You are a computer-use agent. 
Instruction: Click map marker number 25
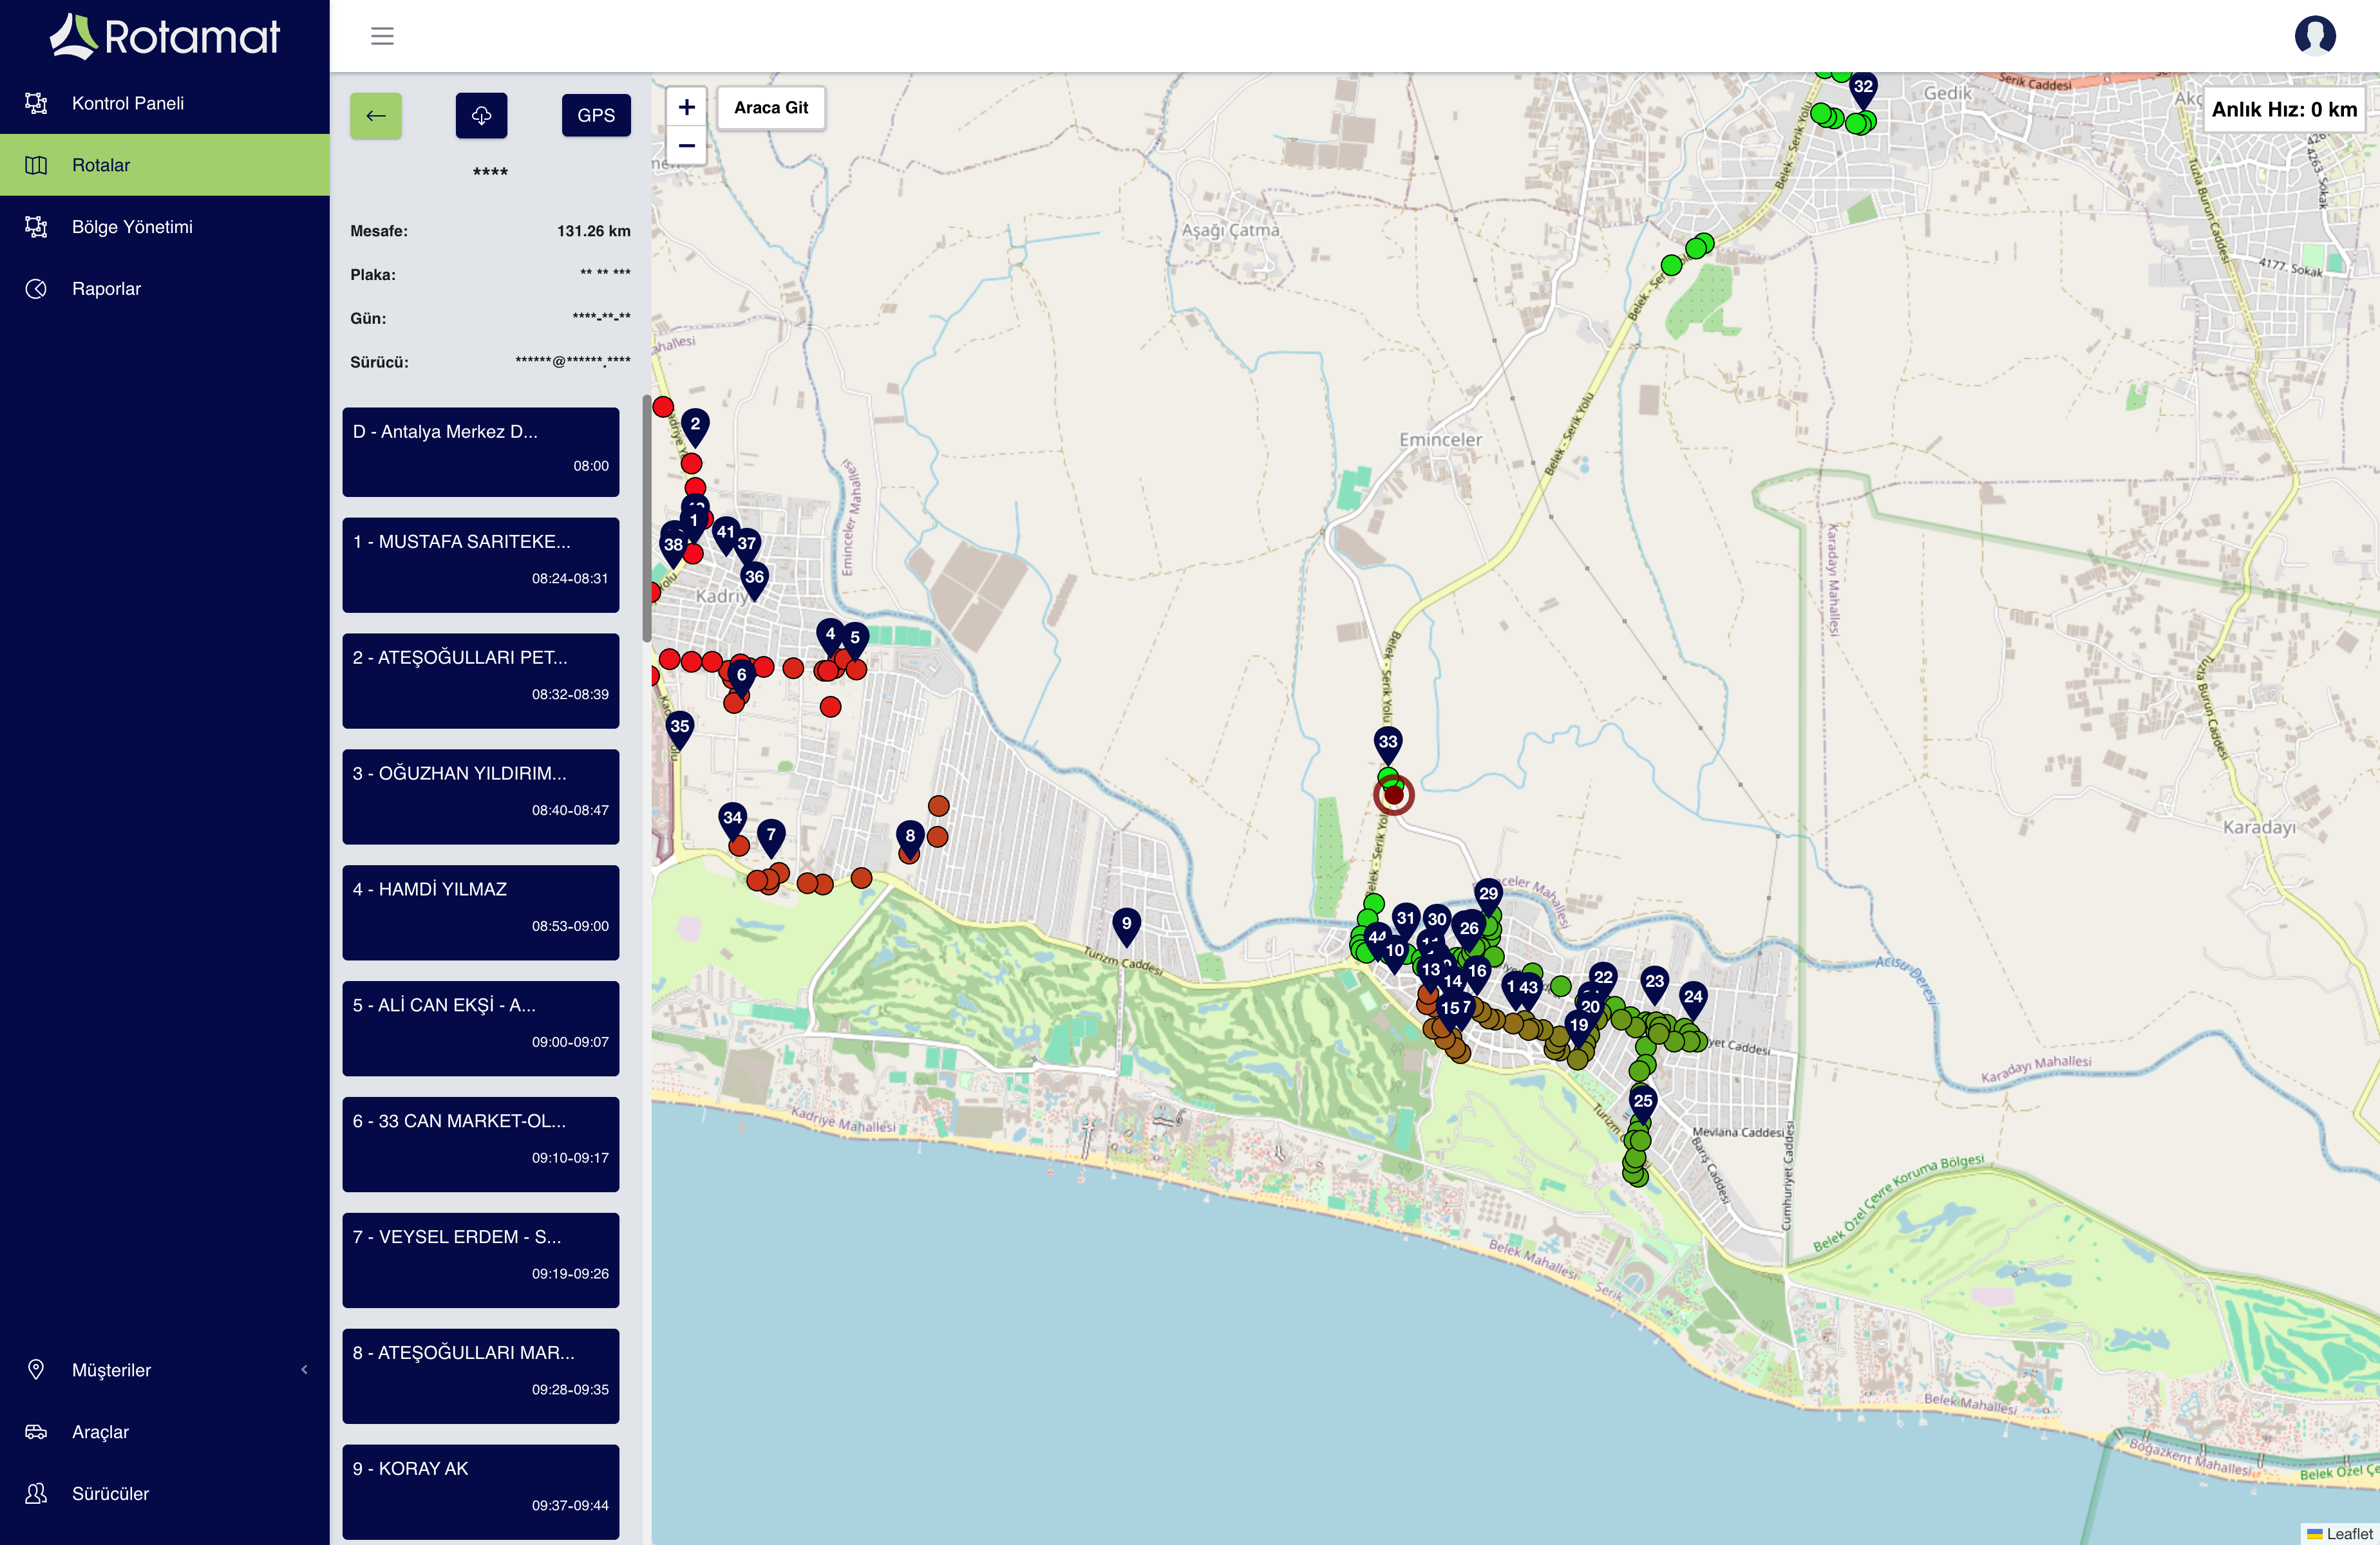(x=1643, y=1104)
